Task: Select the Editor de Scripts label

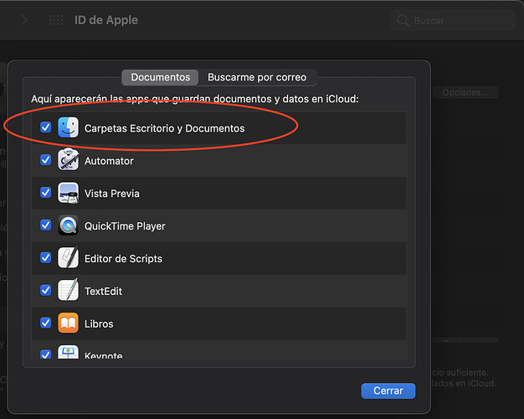Action: tap(123, 259)
